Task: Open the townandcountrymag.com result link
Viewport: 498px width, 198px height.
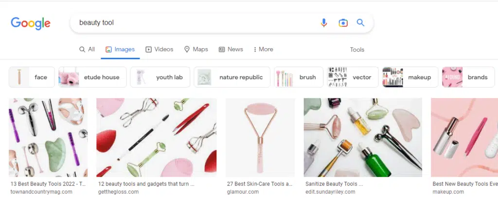Action: point(41,192)
